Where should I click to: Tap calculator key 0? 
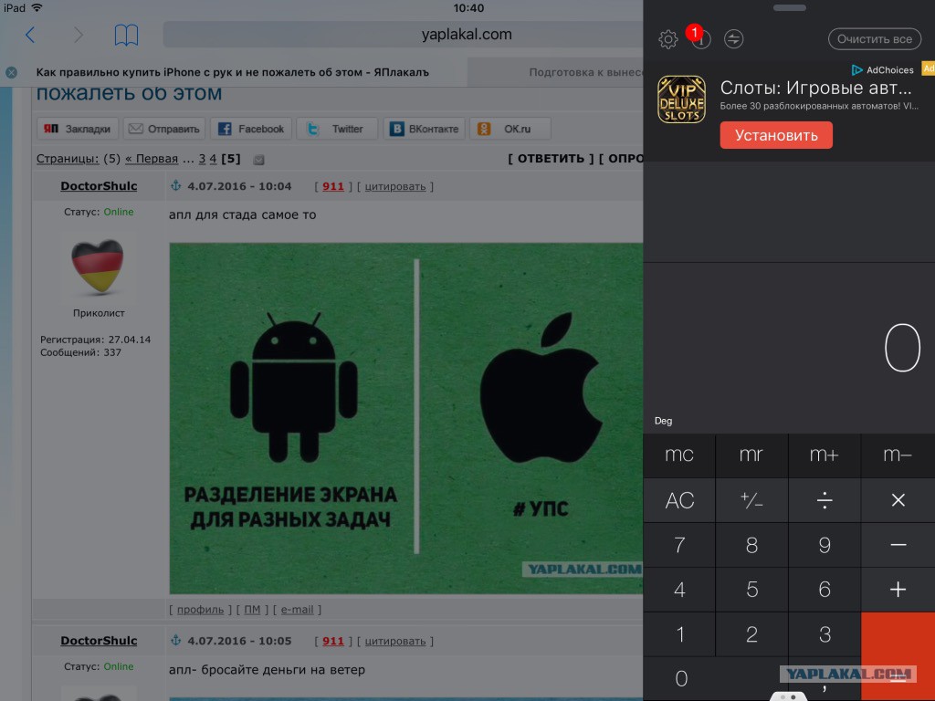coord(716,679)
